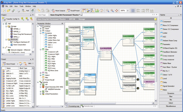Click the Print toolbar icon
The width and height of the screenshot is (183, 112).
[x=18, y=11]
